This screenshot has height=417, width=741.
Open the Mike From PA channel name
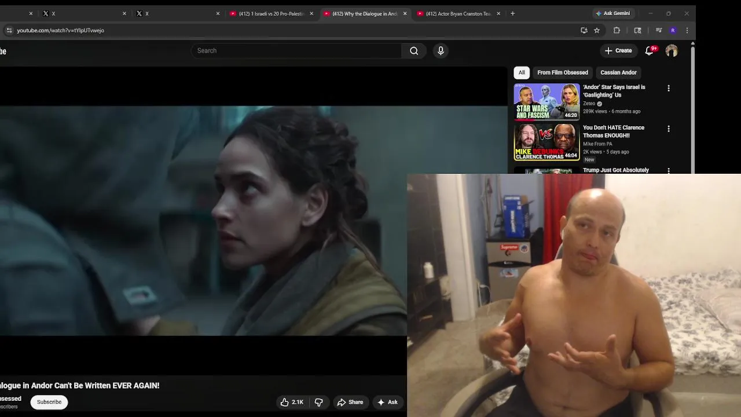[597, 144]
